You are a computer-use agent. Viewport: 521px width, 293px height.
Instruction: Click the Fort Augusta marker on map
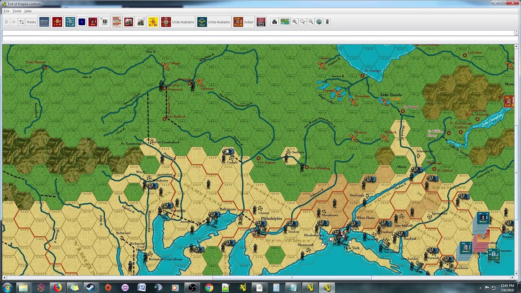point(258,158)
